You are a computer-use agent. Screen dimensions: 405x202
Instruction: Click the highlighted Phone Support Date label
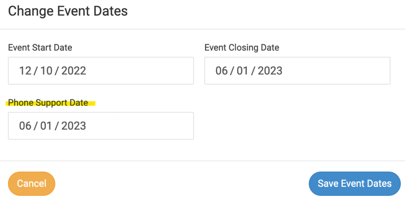click(48, 103)
